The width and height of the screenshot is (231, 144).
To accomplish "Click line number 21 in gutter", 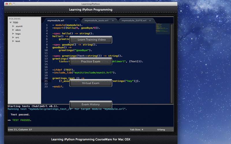I will coord(46,81).
